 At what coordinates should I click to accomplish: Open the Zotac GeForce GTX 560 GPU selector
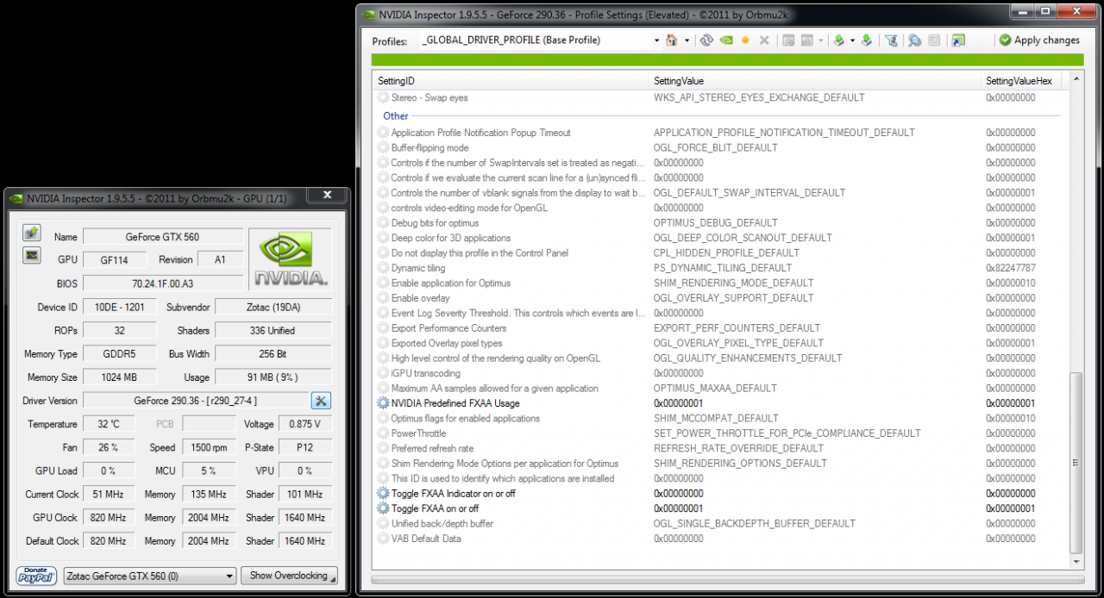(x=150, y=576)
